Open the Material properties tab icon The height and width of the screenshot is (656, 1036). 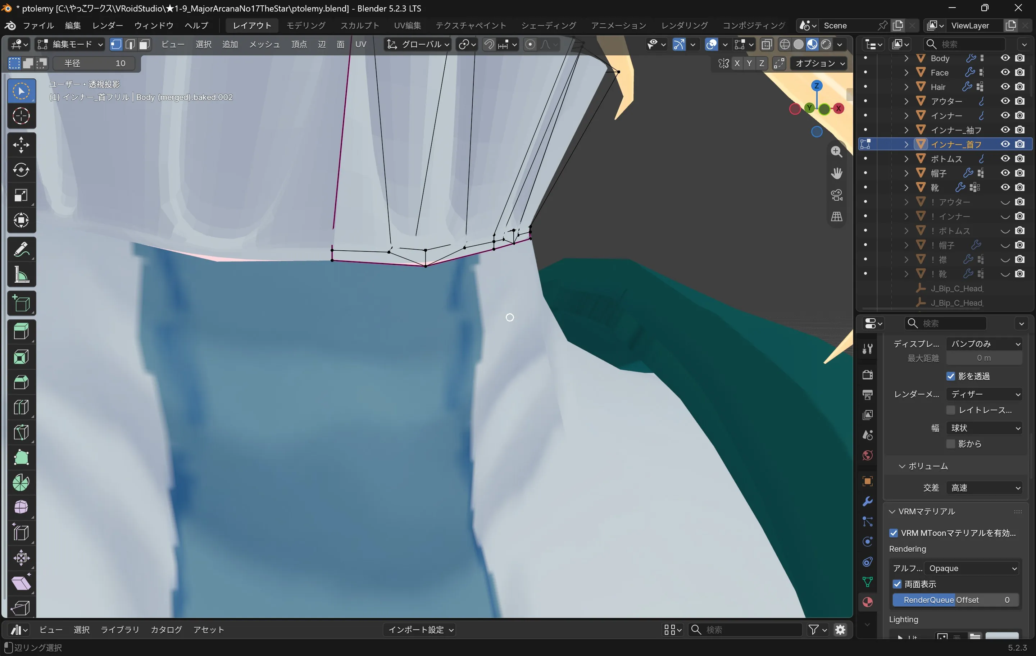[x=867, y=602]
